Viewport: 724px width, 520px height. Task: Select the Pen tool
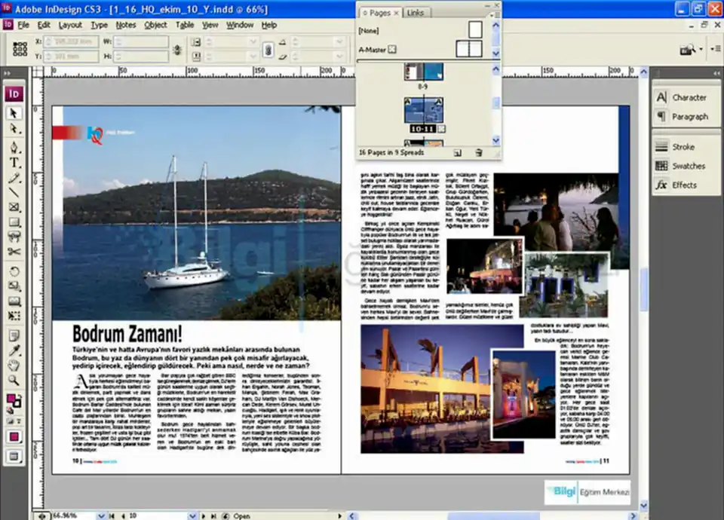(14, 146)
